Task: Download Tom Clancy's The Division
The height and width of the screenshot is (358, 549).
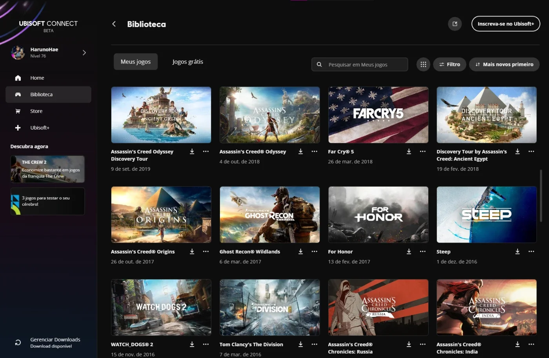Action: [x=301, y=344]
